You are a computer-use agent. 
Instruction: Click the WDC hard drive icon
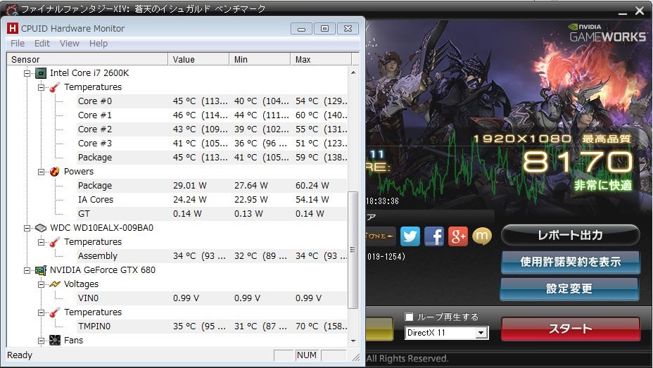pos(40,228)
